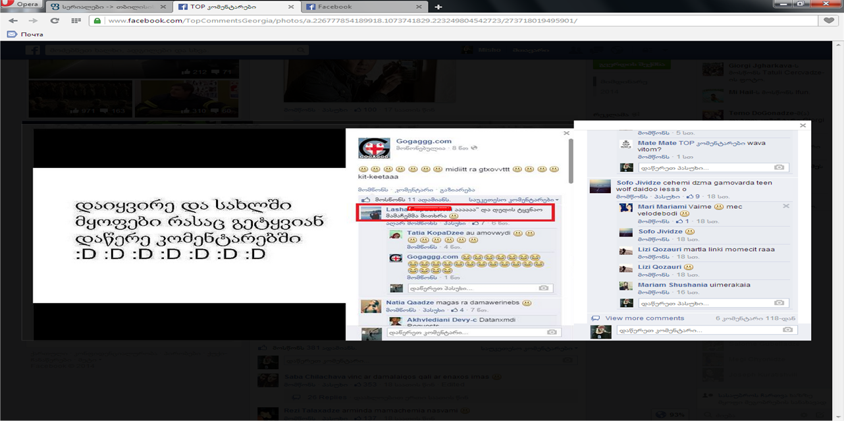
Task: Go forward to next page
Action: click(x=33, y=20)
